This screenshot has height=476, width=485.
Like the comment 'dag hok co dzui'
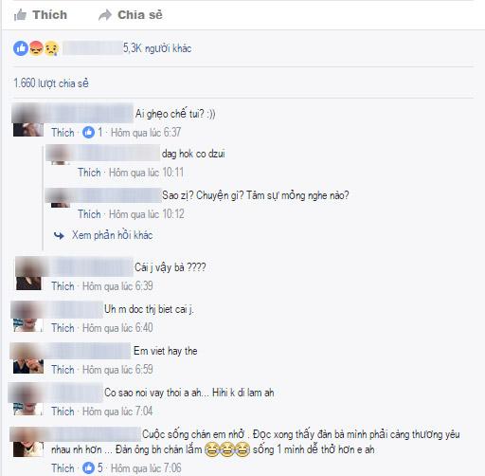pyautogui.click(x=89, y=173)
